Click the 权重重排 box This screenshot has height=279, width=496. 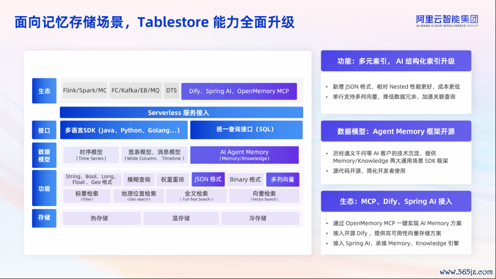click(x=172, y=180)
